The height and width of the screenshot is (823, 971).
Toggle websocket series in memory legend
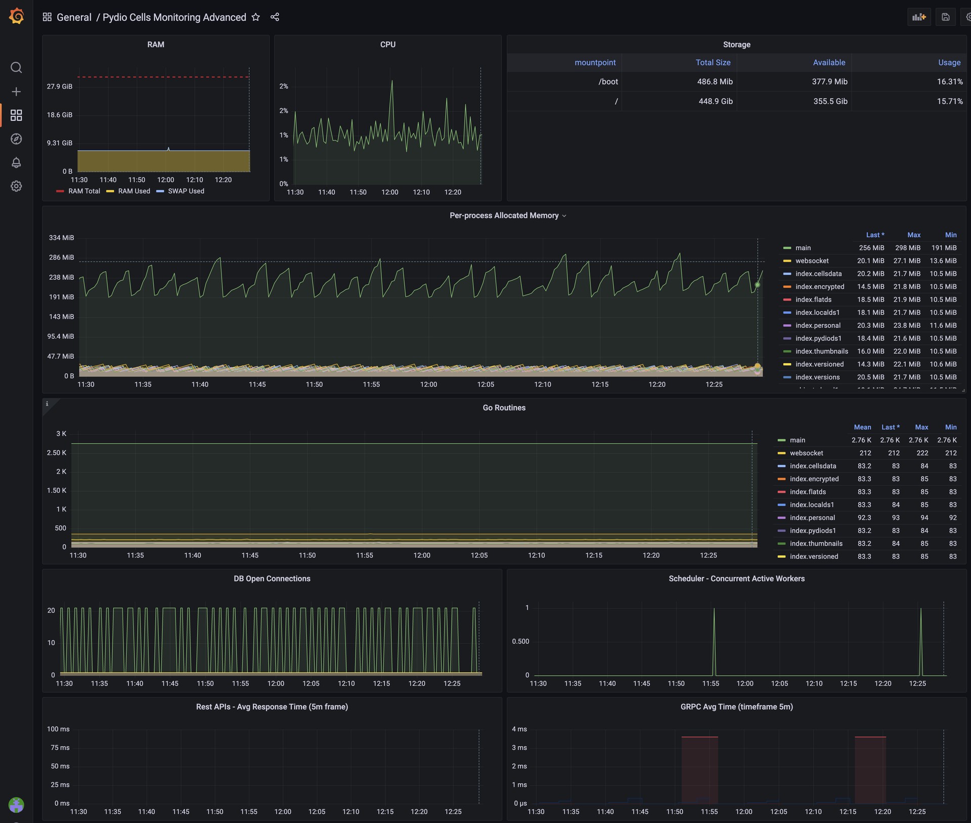[x=812, y=261]
